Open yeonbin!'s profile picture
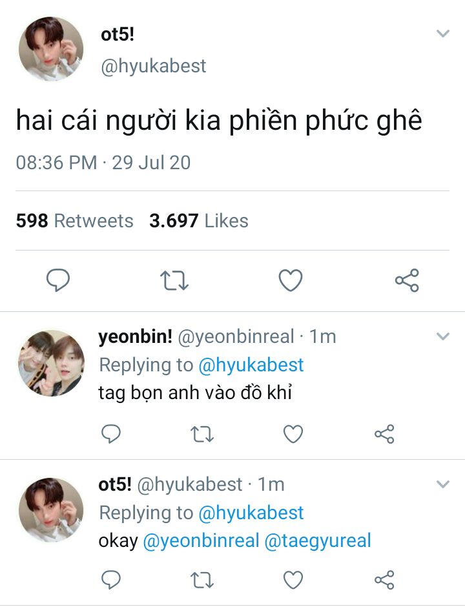 click(51, 363)
